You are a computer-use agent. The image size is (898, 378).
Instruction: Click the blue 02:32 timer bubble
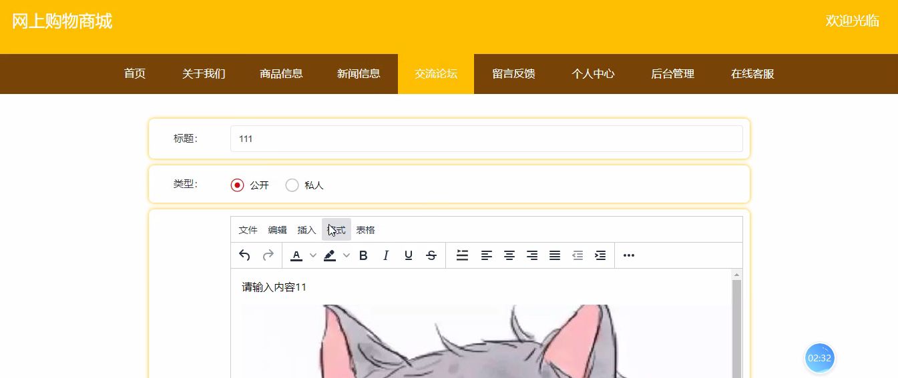[819, 358]
